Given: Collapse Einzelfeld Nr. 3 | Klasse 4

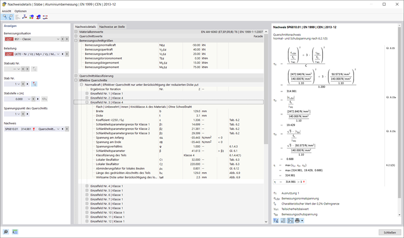Looking at the screenshot, I should point(87,102).
